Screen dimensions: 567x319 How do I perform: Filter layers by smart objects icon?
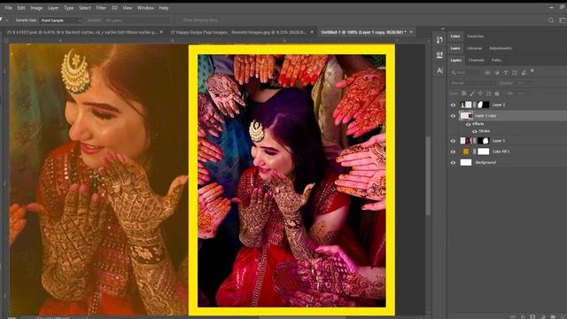(524, 73)
